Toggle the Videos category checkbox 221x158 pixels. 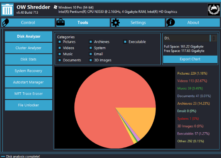[x=59, y=48]
